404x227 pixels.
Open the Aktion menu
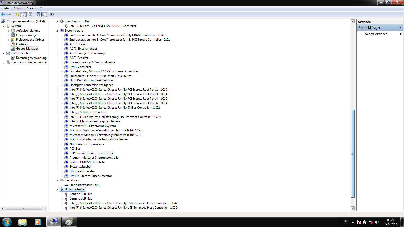pos(18,8)
